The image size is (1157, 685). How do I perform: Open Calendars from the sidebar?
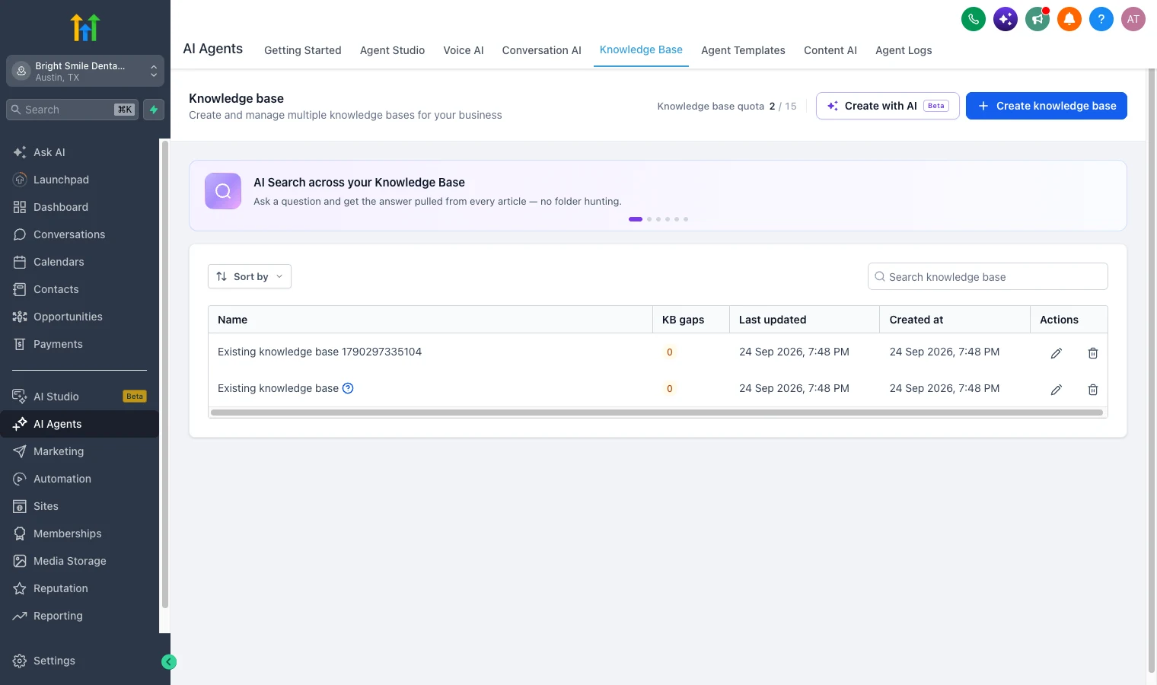(x=79, y=262)
